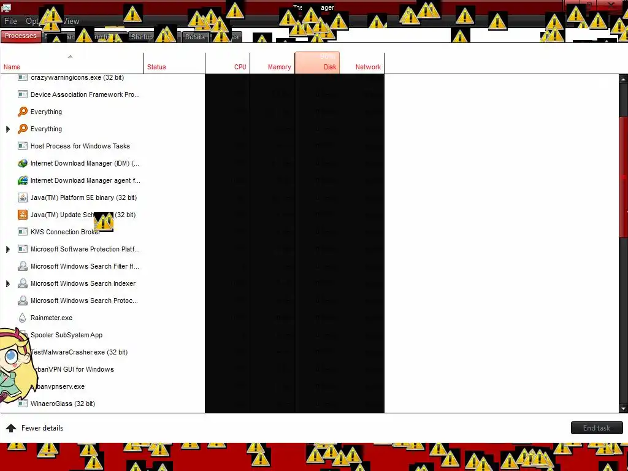628x471 pixels.
Task: Select the Host Process for Windows Tasks icon
Action: 23,146
